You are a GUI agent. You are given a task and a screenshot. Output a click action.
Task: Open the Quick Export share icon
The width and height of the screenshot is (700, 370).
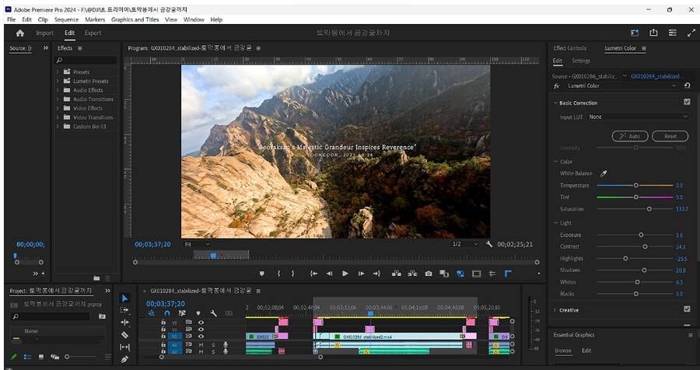[x=653, y=33]
